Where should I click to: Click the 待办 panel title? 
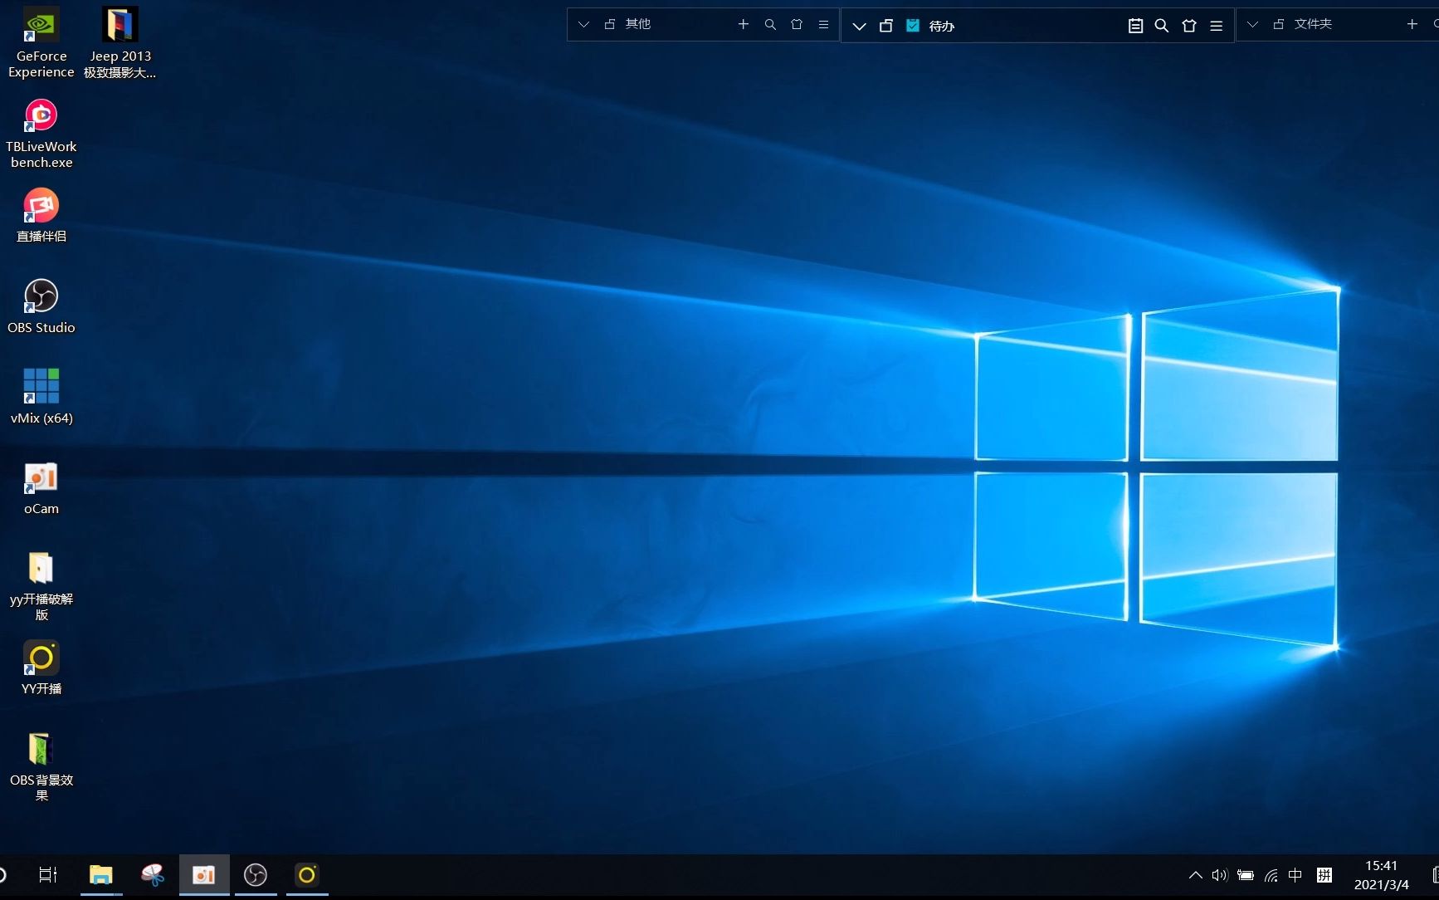click(942, 26)
